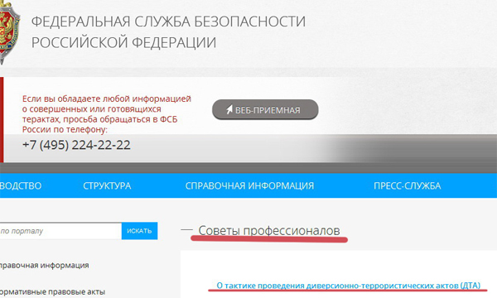Viewport: 497px width, 298px height.
Task: Click the FSB coat of arms emblem
Action: point(9,31)
